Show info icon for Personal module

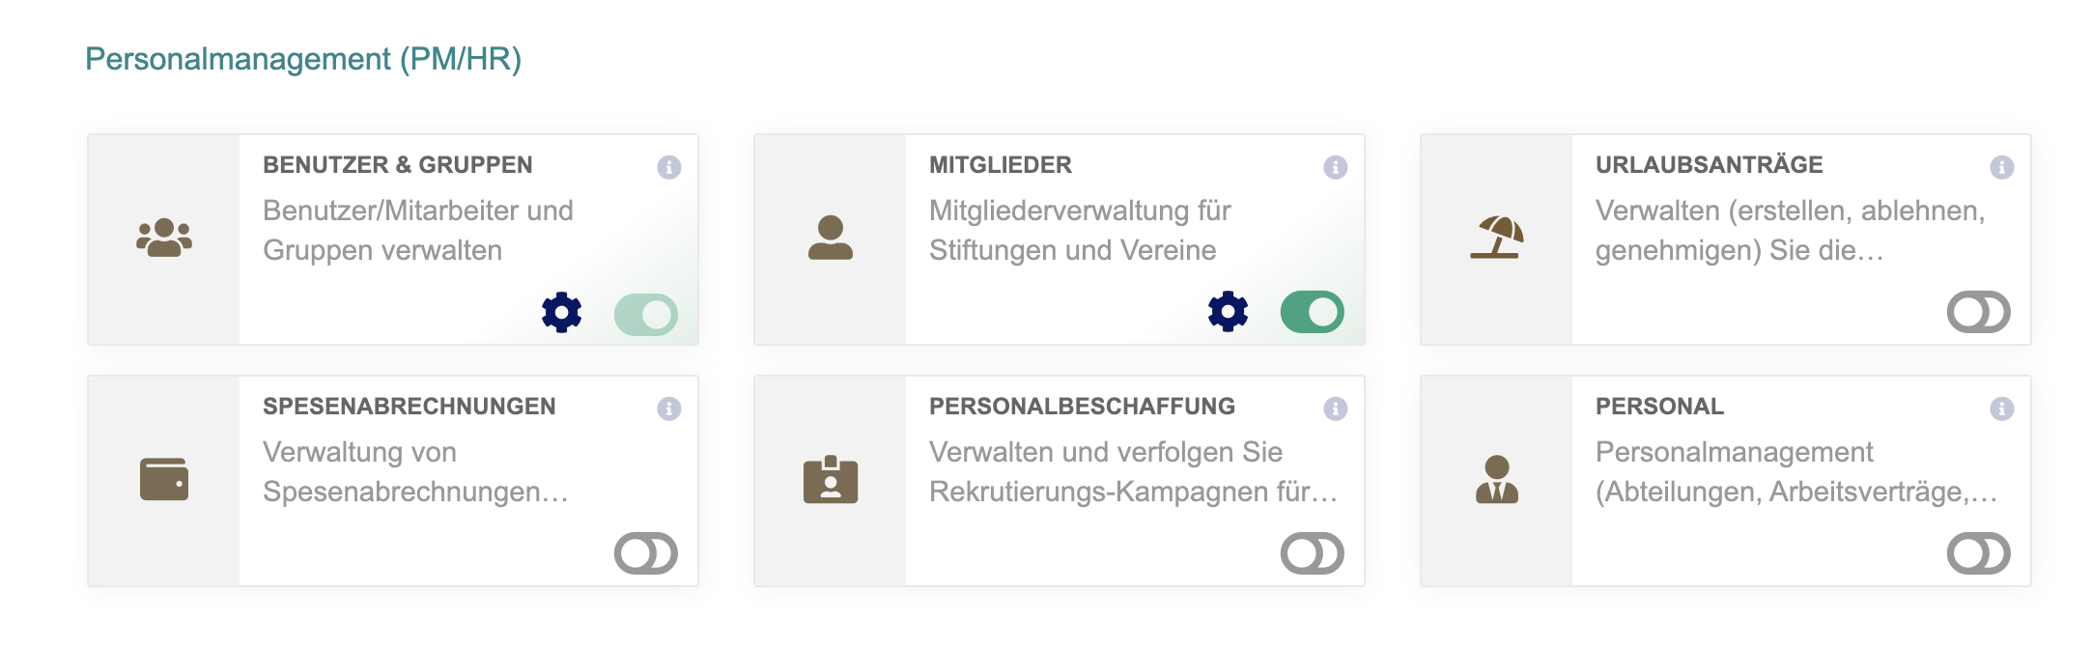pyautogui.click(x=2002, y=409)
